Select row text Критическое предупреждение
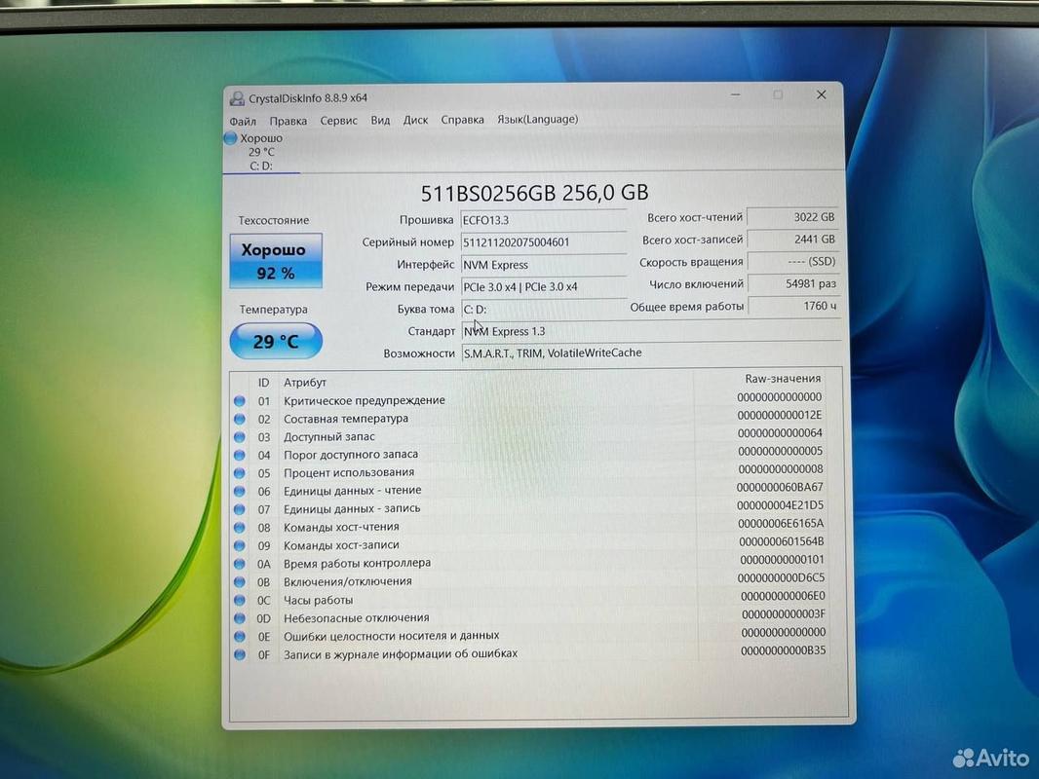1039x779 pixels. coord(365,400)
